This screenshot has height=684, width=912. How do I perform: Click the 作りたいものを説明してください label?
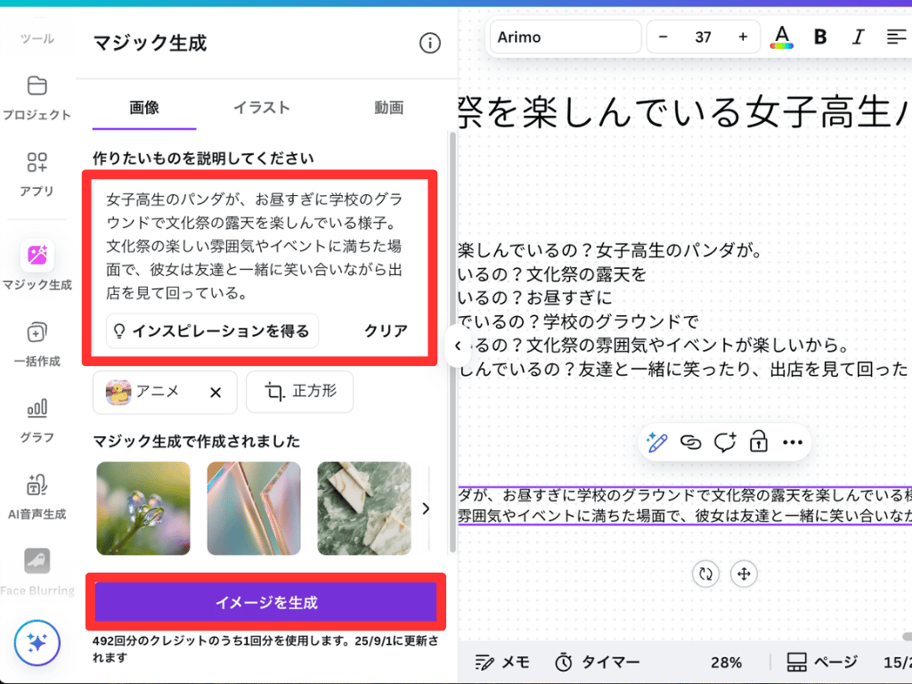point(203,159)
